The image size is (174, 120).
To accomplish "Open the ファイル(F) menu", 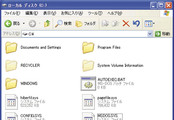I will (12, 13).
